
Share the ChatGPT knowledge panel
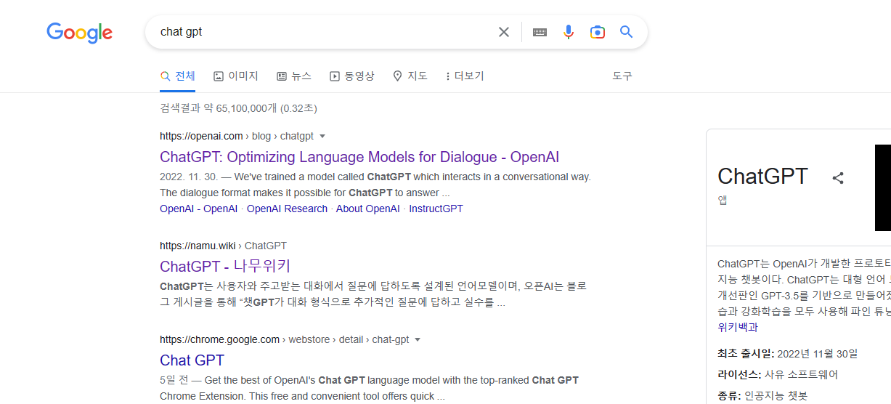838,177
